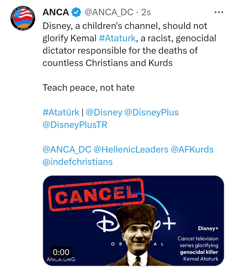Open the @AFKurds mention
235x271 pixels.
[x=192, y=149]
